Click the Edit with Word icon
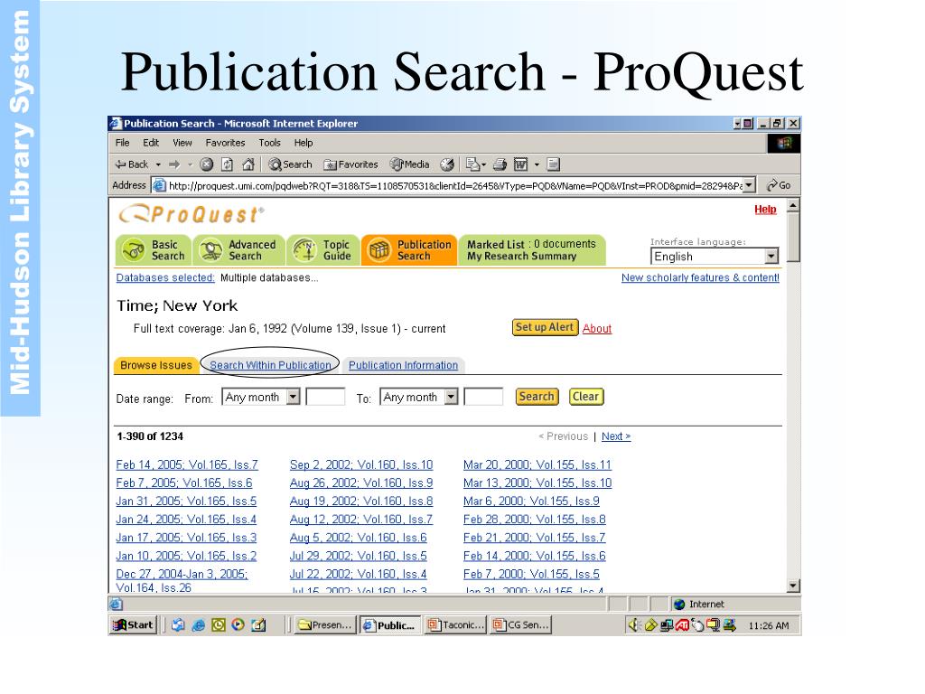Viewport: 925px width, 694px height. click(521, 164)
